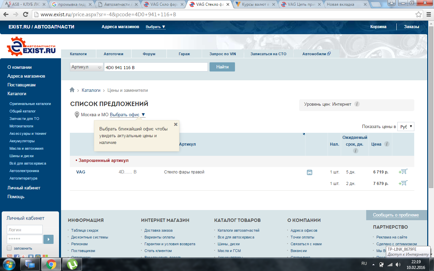This screenshot has height=271, width=434.
Task: Open Заказы in the header
Action: [x=411, y=27]
